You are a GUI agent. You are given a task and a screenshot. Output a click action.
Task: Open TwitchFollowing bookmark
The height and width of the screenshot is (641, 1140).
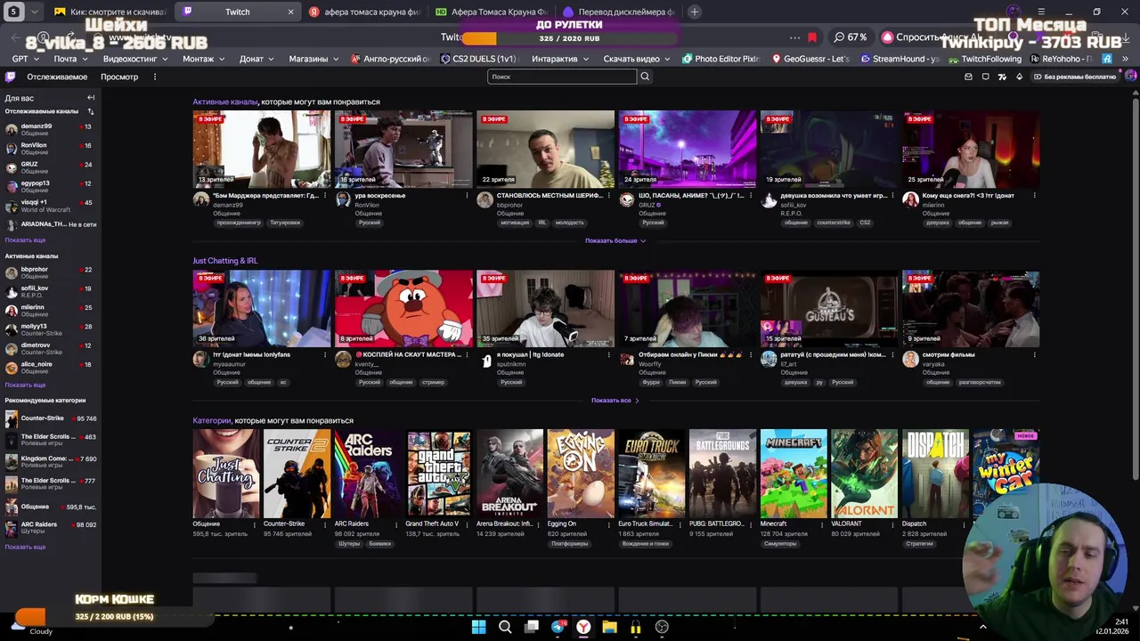click(x=985, y=59)
